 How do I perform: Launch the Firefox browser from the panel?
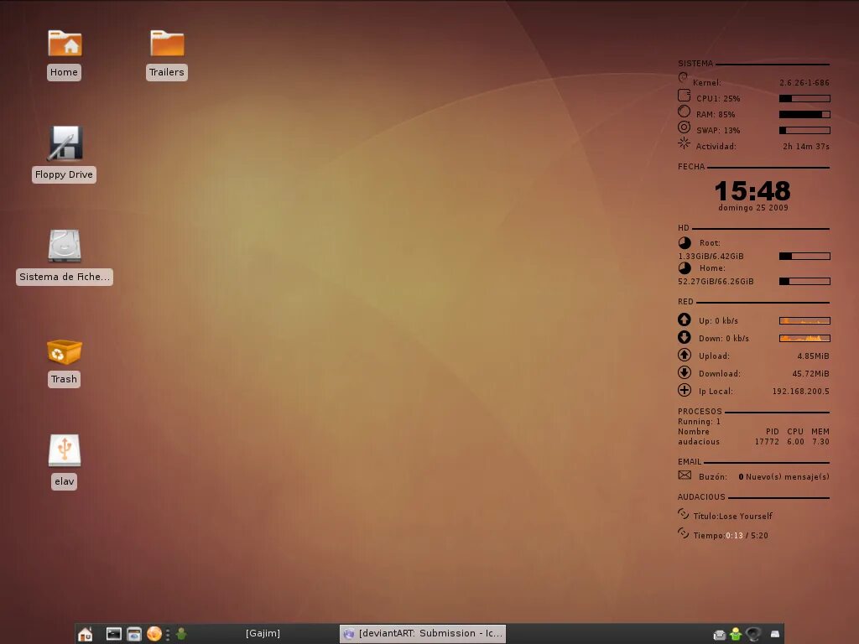pos(154,634)
